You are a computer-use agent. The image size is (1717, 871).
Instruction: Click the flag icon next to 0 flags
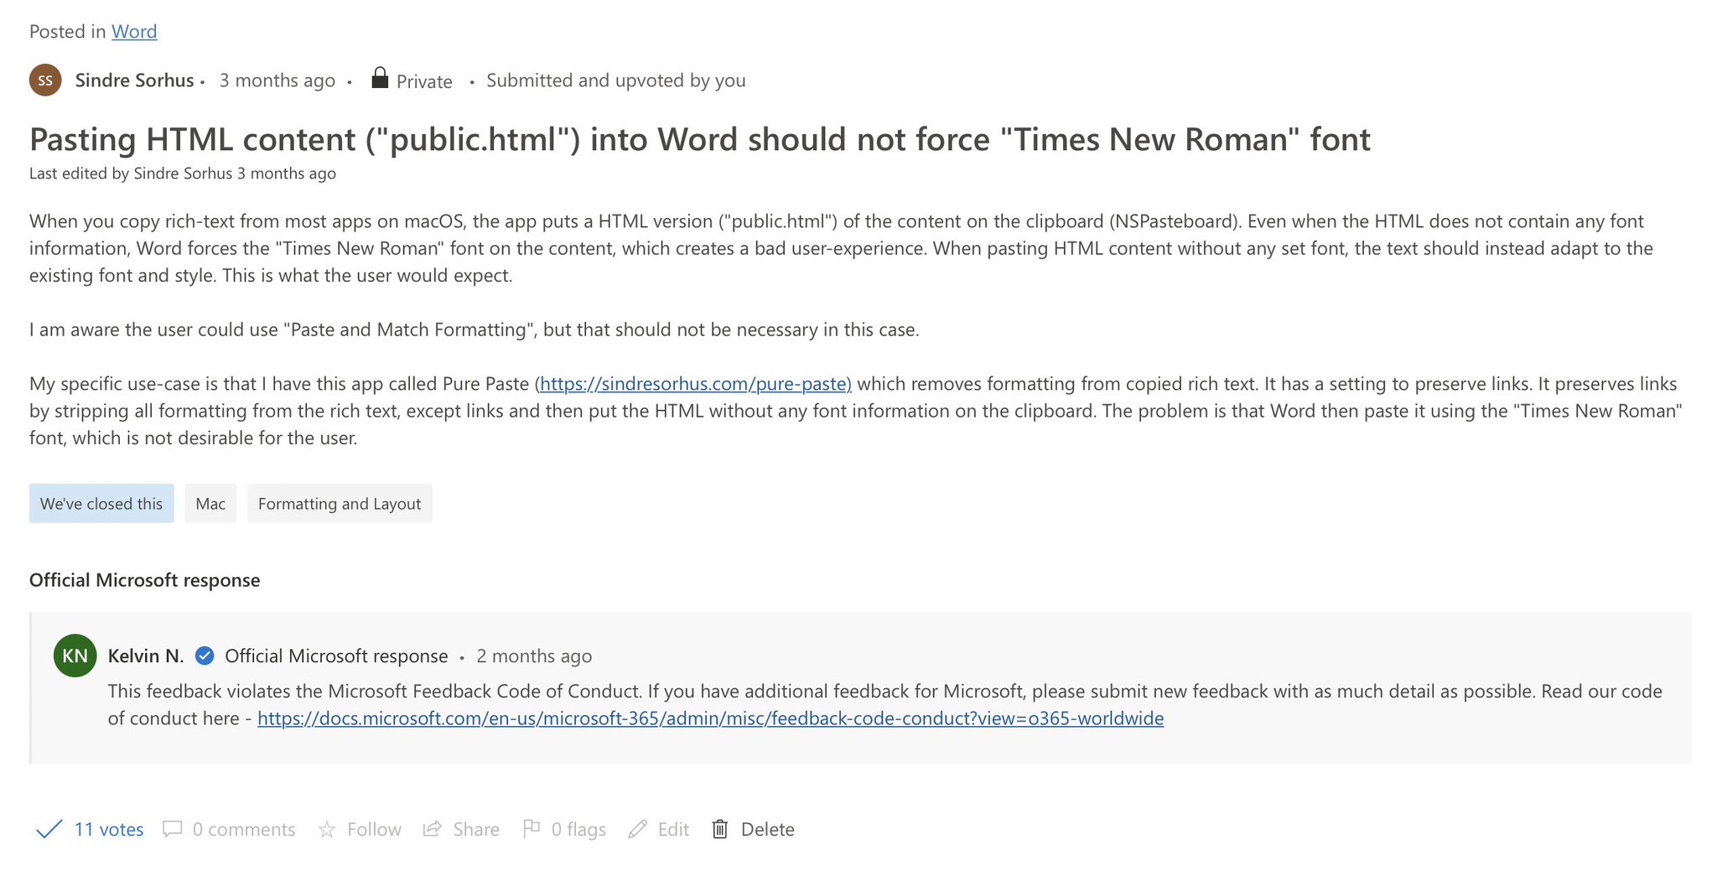click(x=532, y=829)
